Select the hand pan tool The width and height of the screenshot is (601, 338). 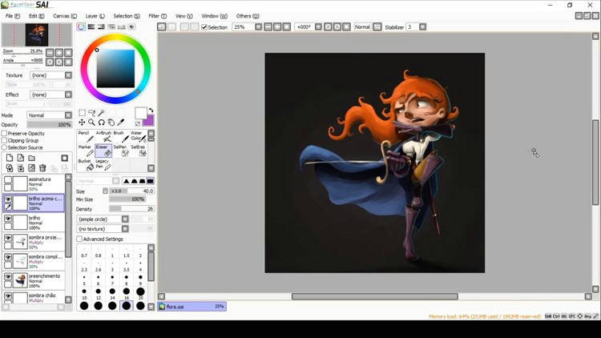pyautogui.click(x=111, y=123)
